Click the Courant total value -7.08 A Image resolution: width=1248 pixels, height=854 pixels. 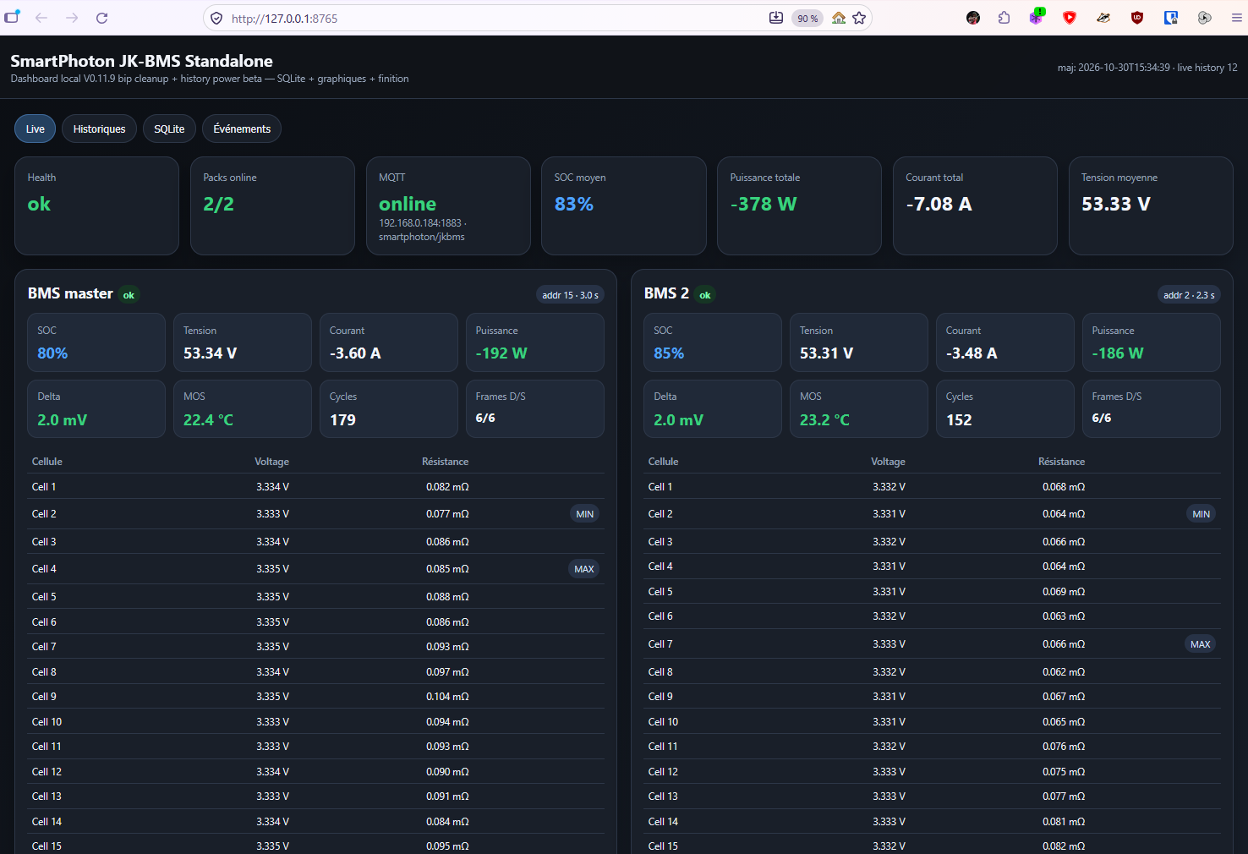[x=939, y=204]
